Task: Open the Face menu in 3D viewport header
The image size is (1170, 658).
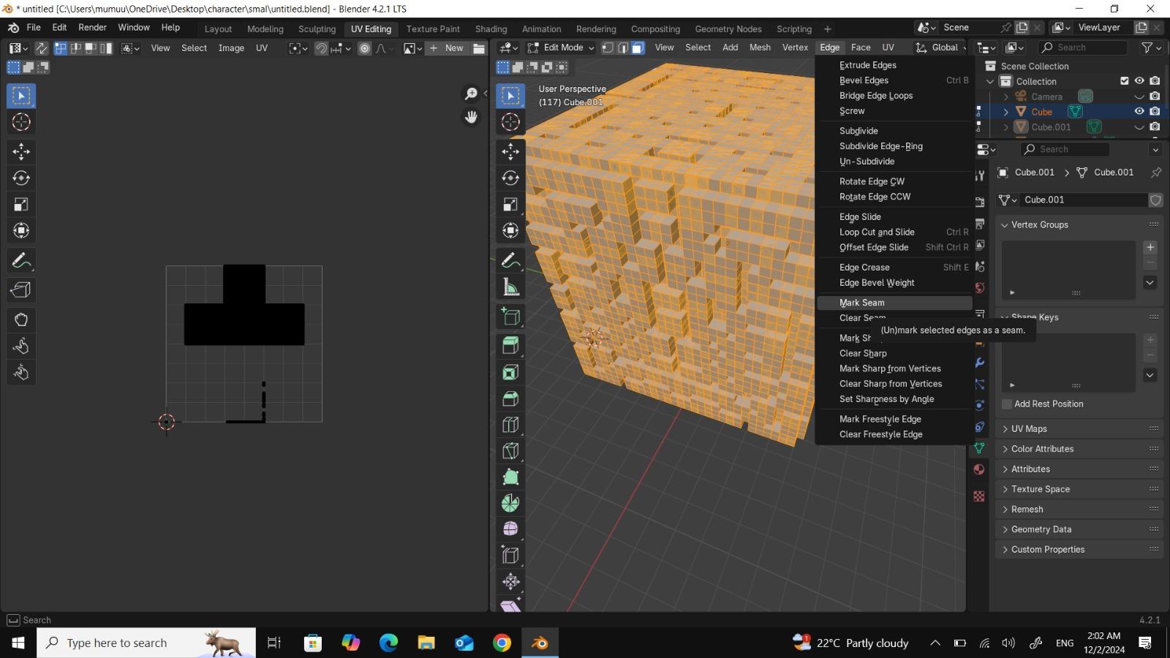Action: point(861,48)
